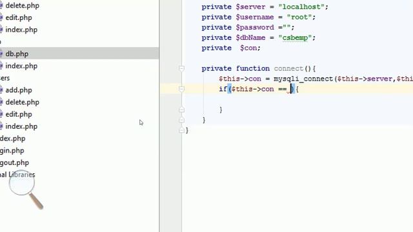Open index.php right above dex.php
413x232 pixels.
pos(21,126)
